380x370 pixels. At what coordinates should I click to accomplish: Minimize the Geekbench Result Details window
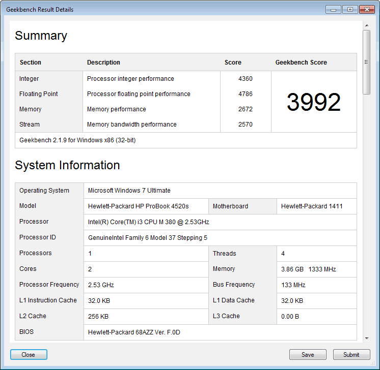tap(333, 9)
